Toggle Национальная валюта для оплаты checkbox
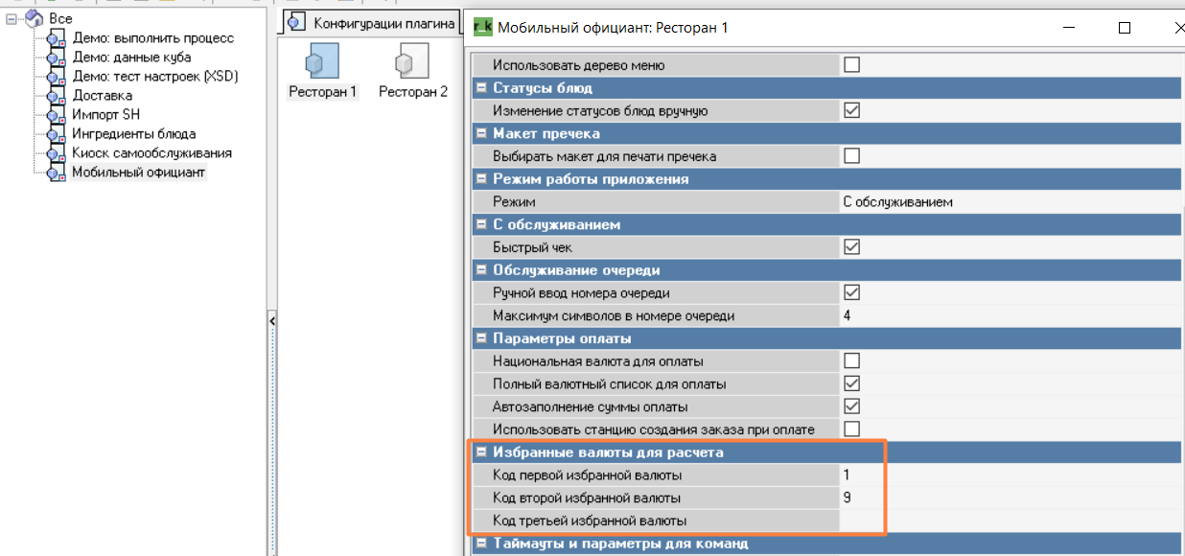The image size is (1185, 556). [851, 361]
